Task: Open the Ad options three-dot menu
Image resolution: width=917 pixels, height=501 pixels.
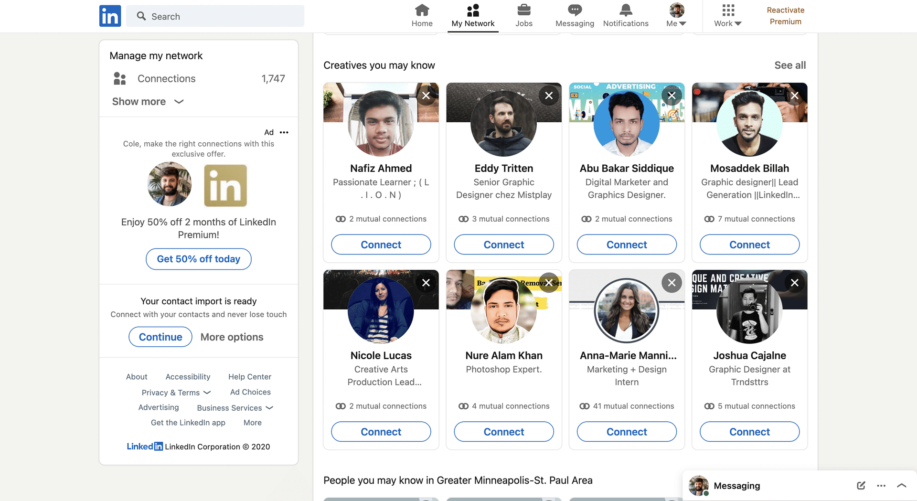Action: [284, 132]
